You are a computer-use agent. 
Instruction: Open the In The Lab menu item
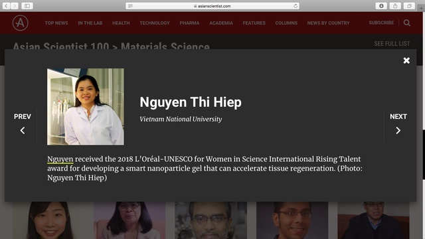coord(90,23)
